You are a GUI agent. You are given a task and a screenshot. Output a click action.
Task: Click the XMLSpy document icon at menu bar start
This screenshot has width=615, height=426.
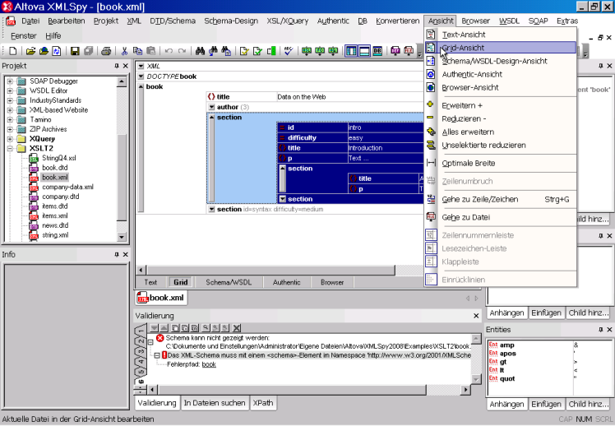click(11, 21)
